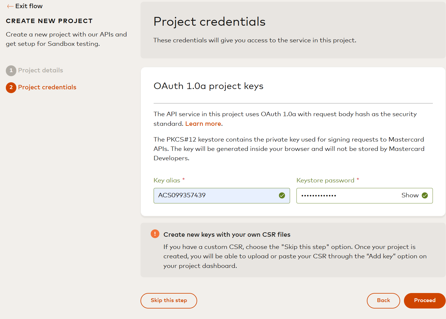Open the Learn more link
446x319 pixels.
point(203,124)
